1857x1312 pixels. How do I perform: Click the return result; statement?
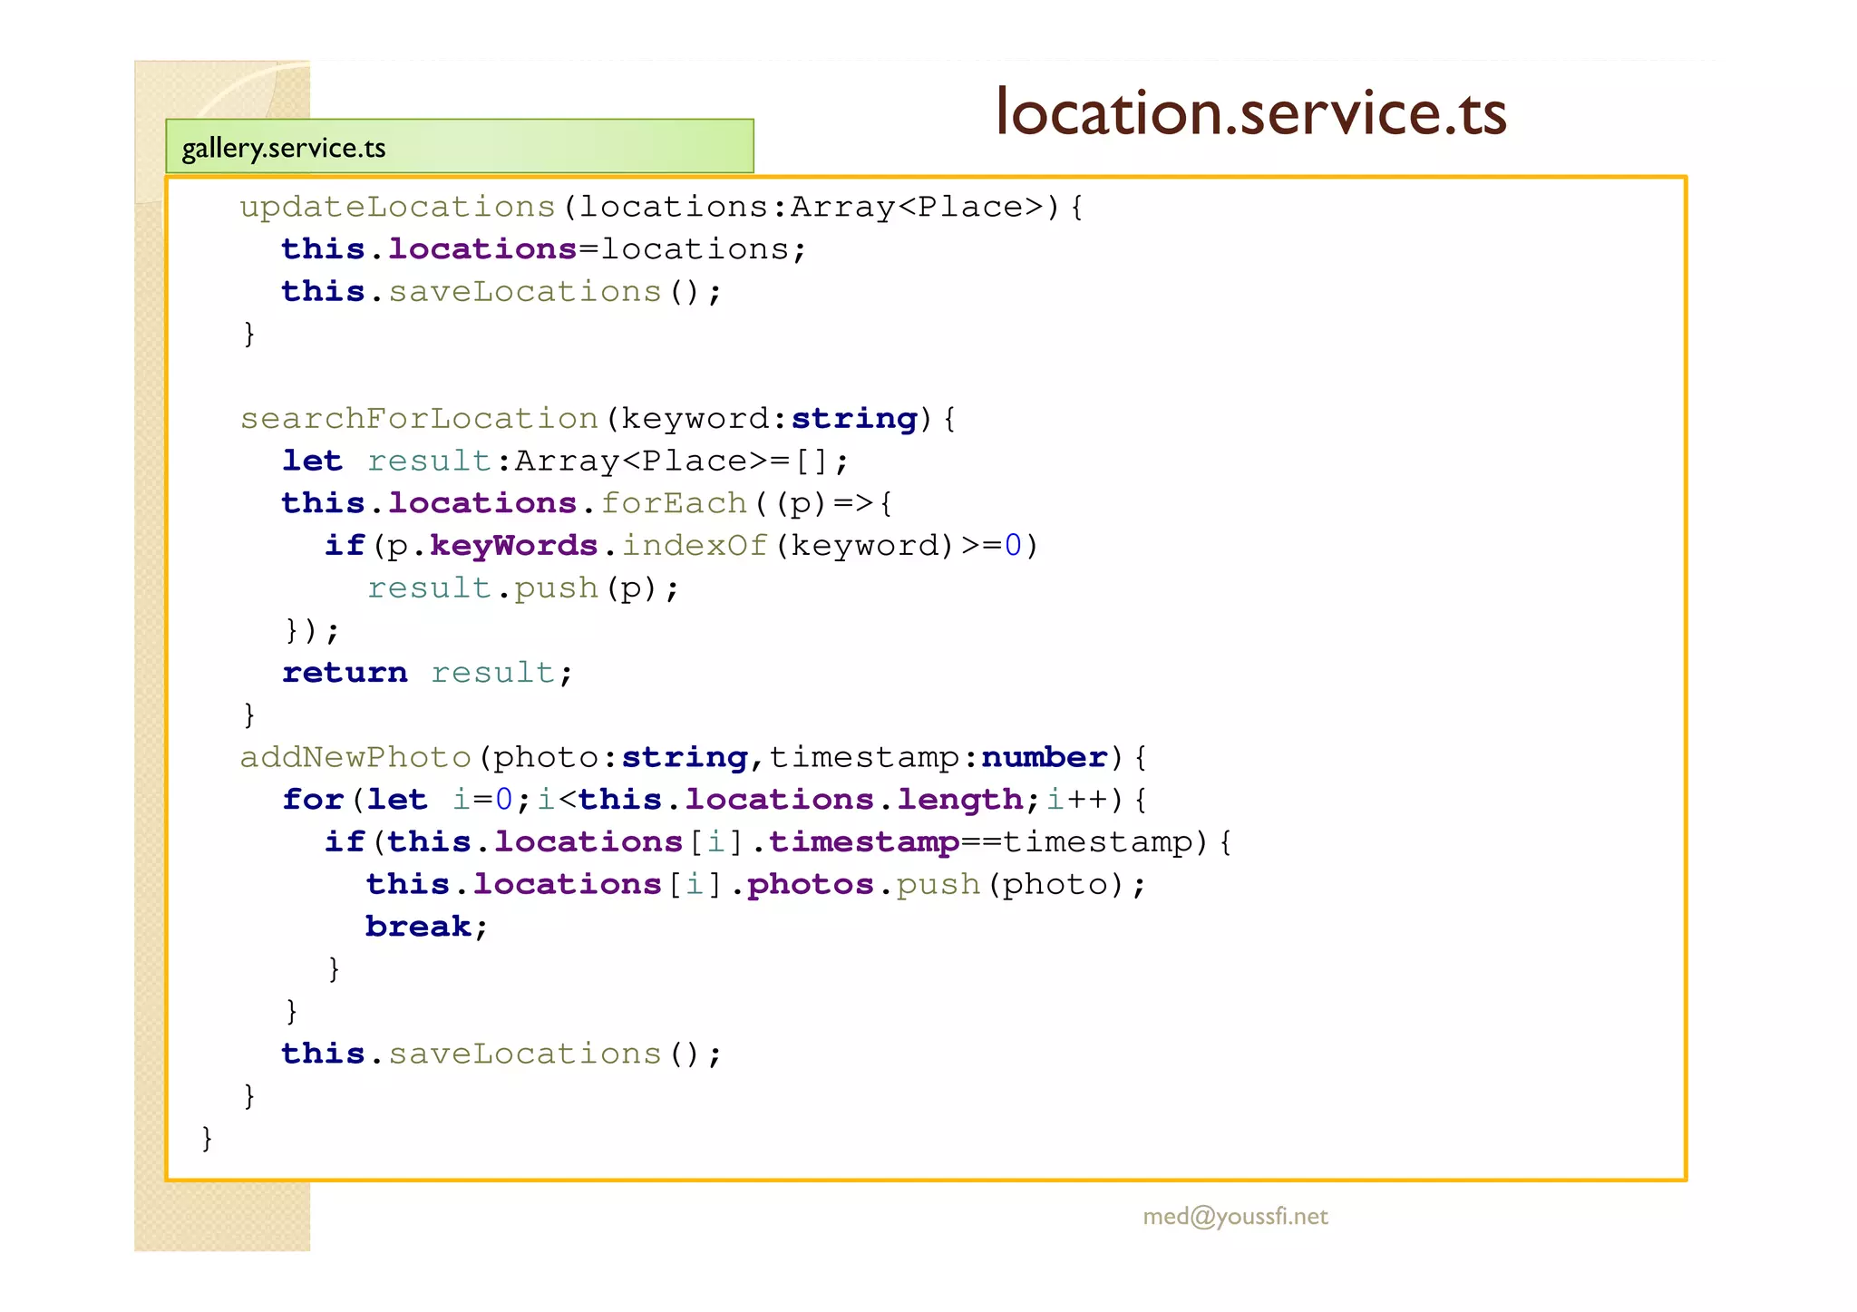[427, 673]
